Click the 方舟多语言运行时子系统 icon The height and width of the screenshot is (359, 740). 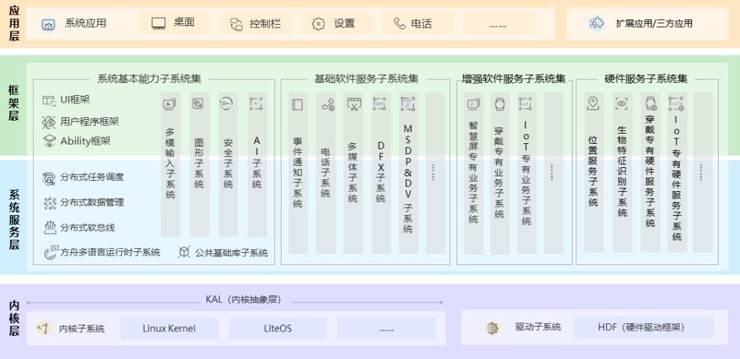tap(51, 252)
